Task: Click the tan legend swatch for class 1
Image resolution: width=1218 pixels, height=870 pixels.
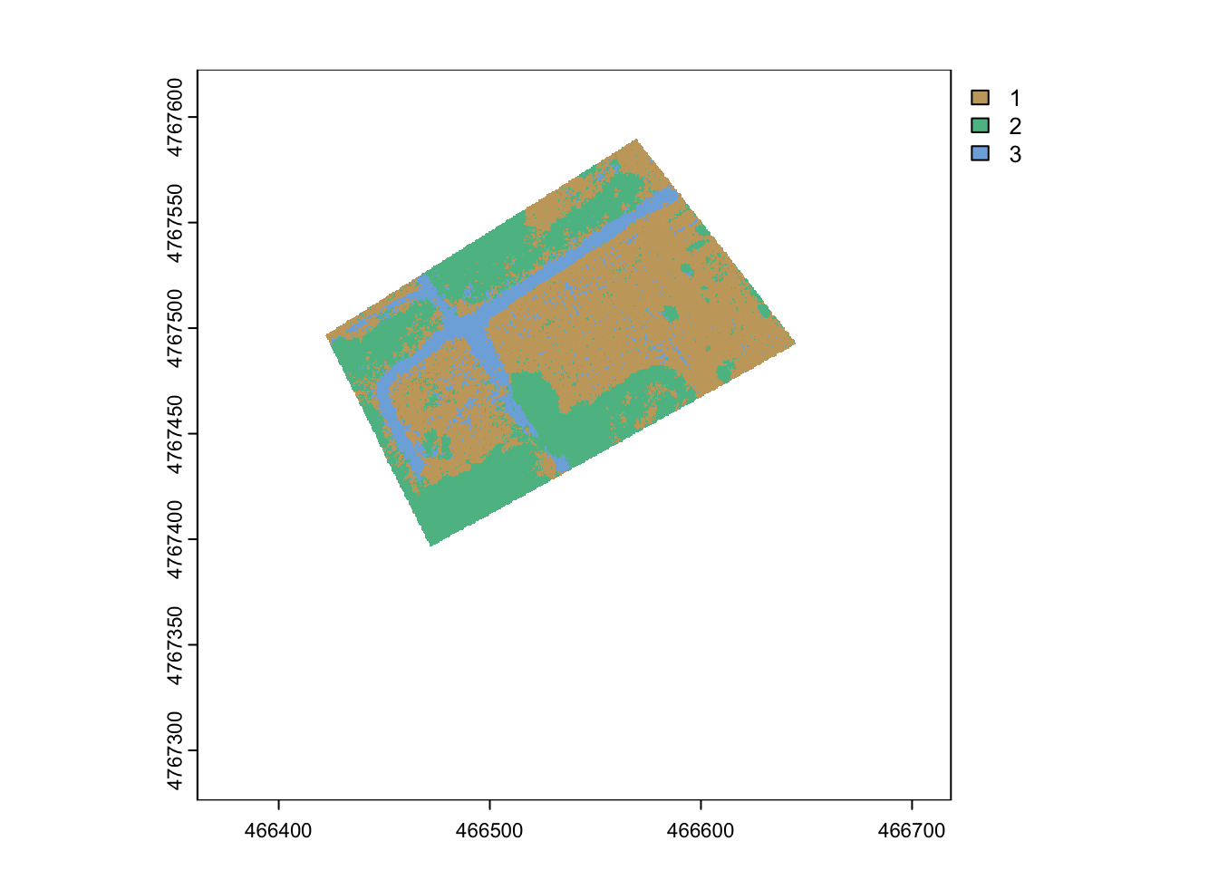Action: click(x=980, y=98)
